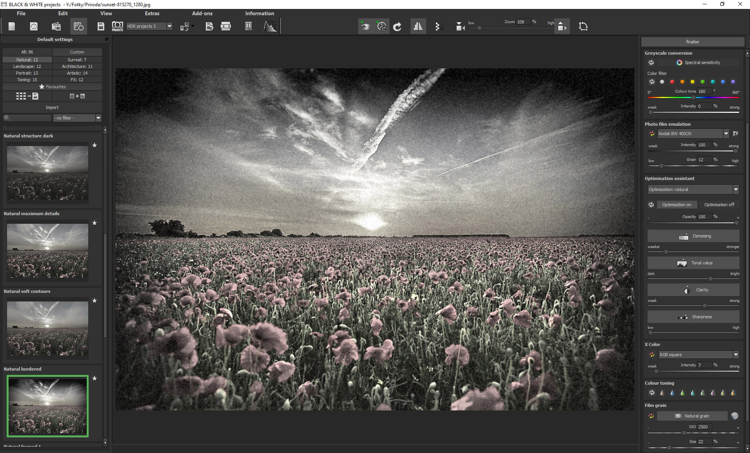Click the save presets grid icon
The height and width of the screenshot is (453, 750).
click(27, 96)
